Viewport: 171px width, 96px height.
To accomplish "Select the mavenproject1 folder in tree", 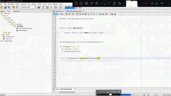I will pos(8,41).
